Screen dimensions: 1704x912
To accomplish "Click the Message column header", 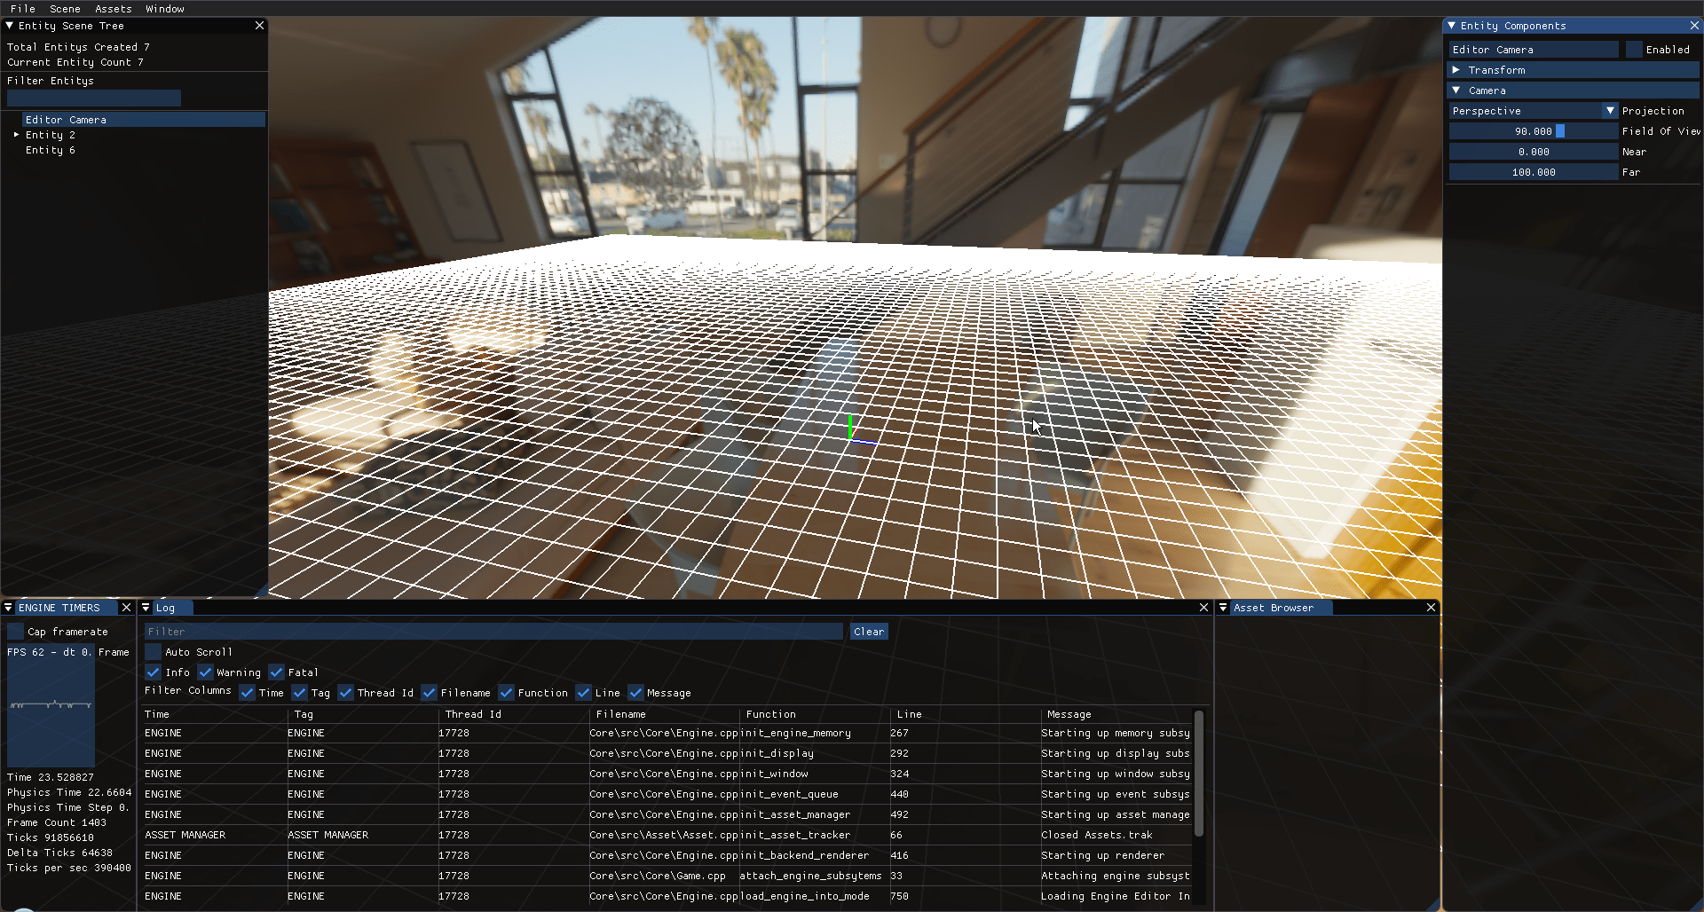I will [x=1069, y=714].
